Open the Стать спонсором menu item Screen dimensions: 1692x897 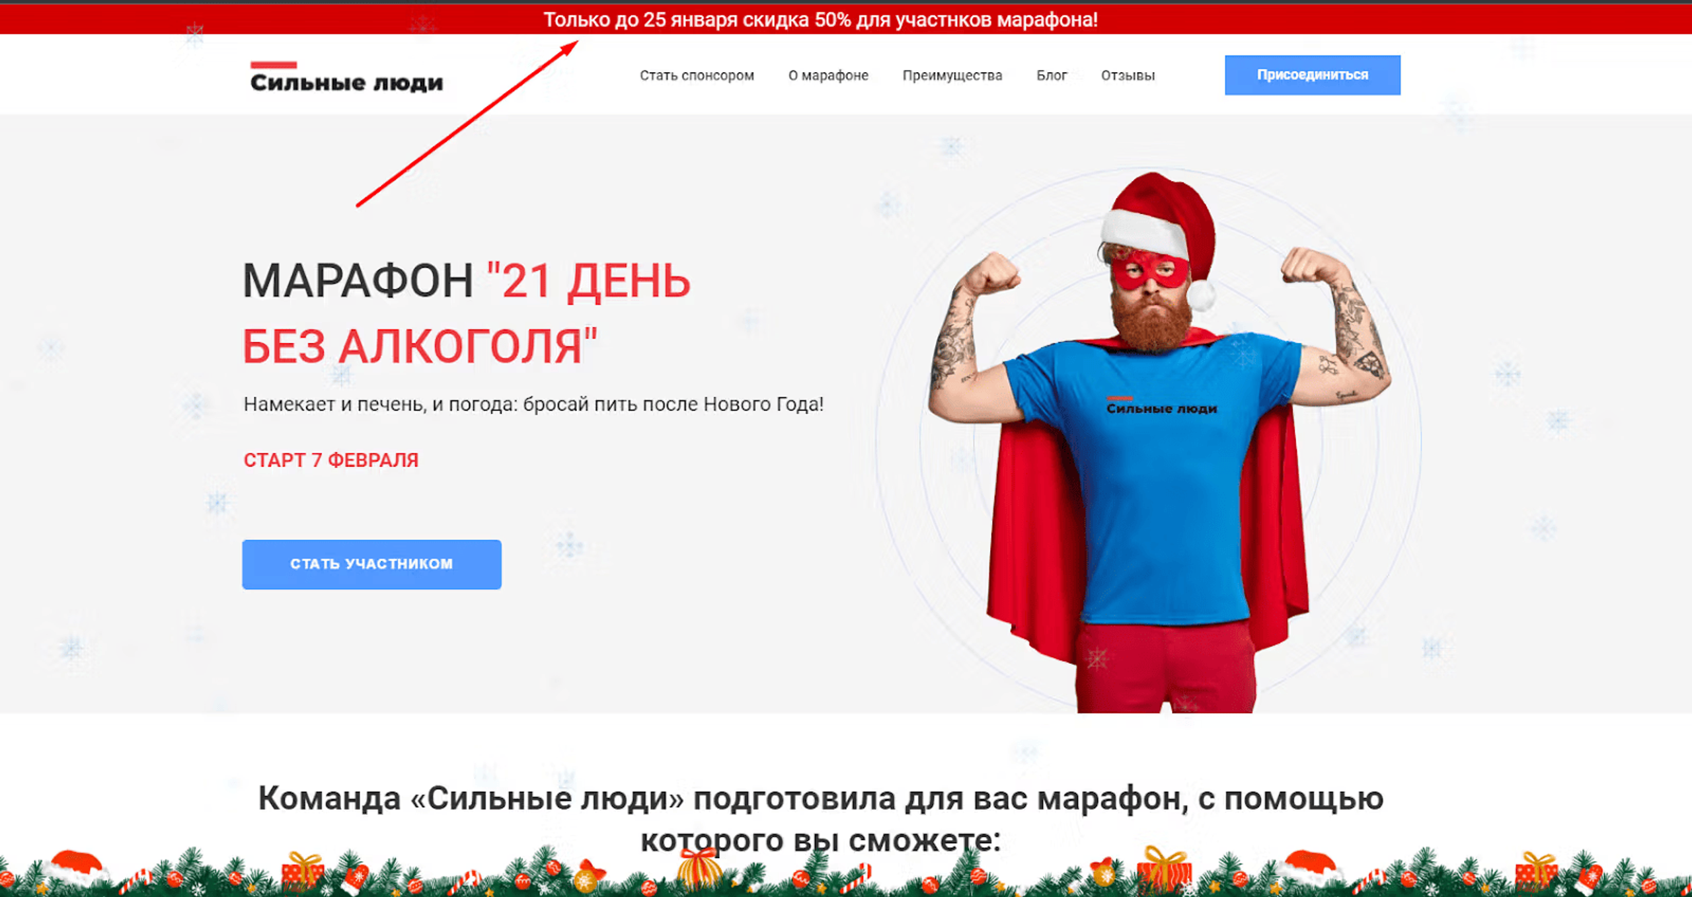697,75
